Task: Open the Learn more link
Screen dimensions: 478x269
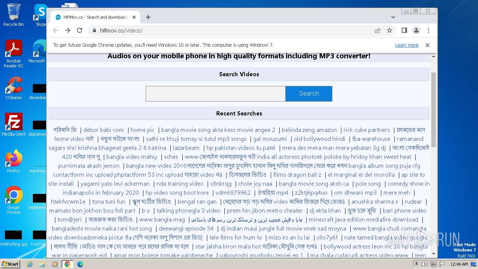Action: pyautogui.click(x=407, y=45)
